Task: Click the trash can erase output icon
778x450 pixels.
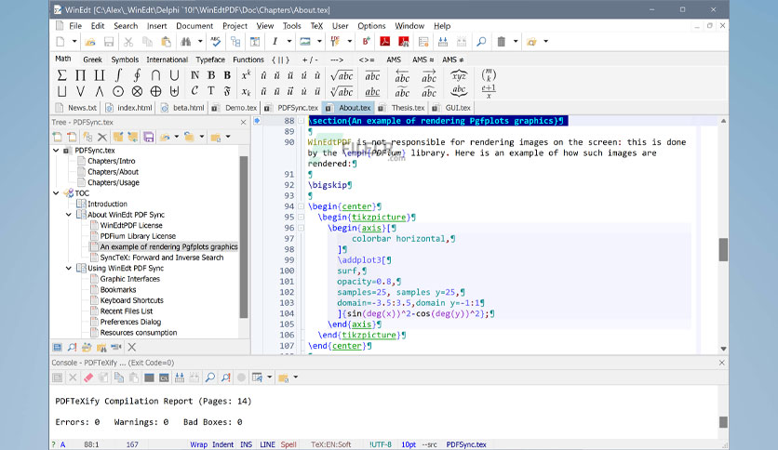Action: pyautogui.click(x=501, y=42)
